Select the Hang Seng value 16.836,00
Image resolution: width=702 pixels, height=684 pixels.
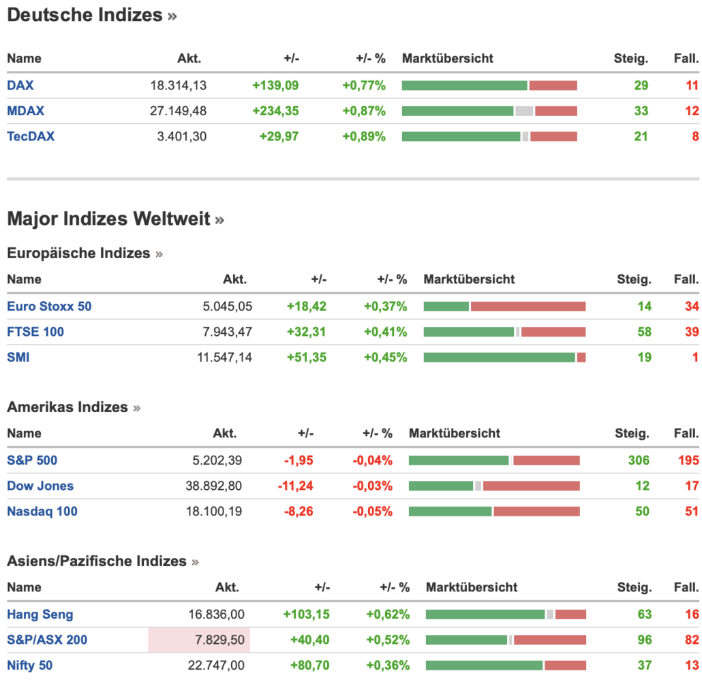click(216, 614)
